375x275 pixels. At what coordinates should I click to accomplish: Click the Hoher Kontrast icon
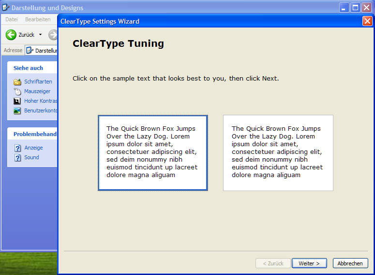click(x=17, y=101)
